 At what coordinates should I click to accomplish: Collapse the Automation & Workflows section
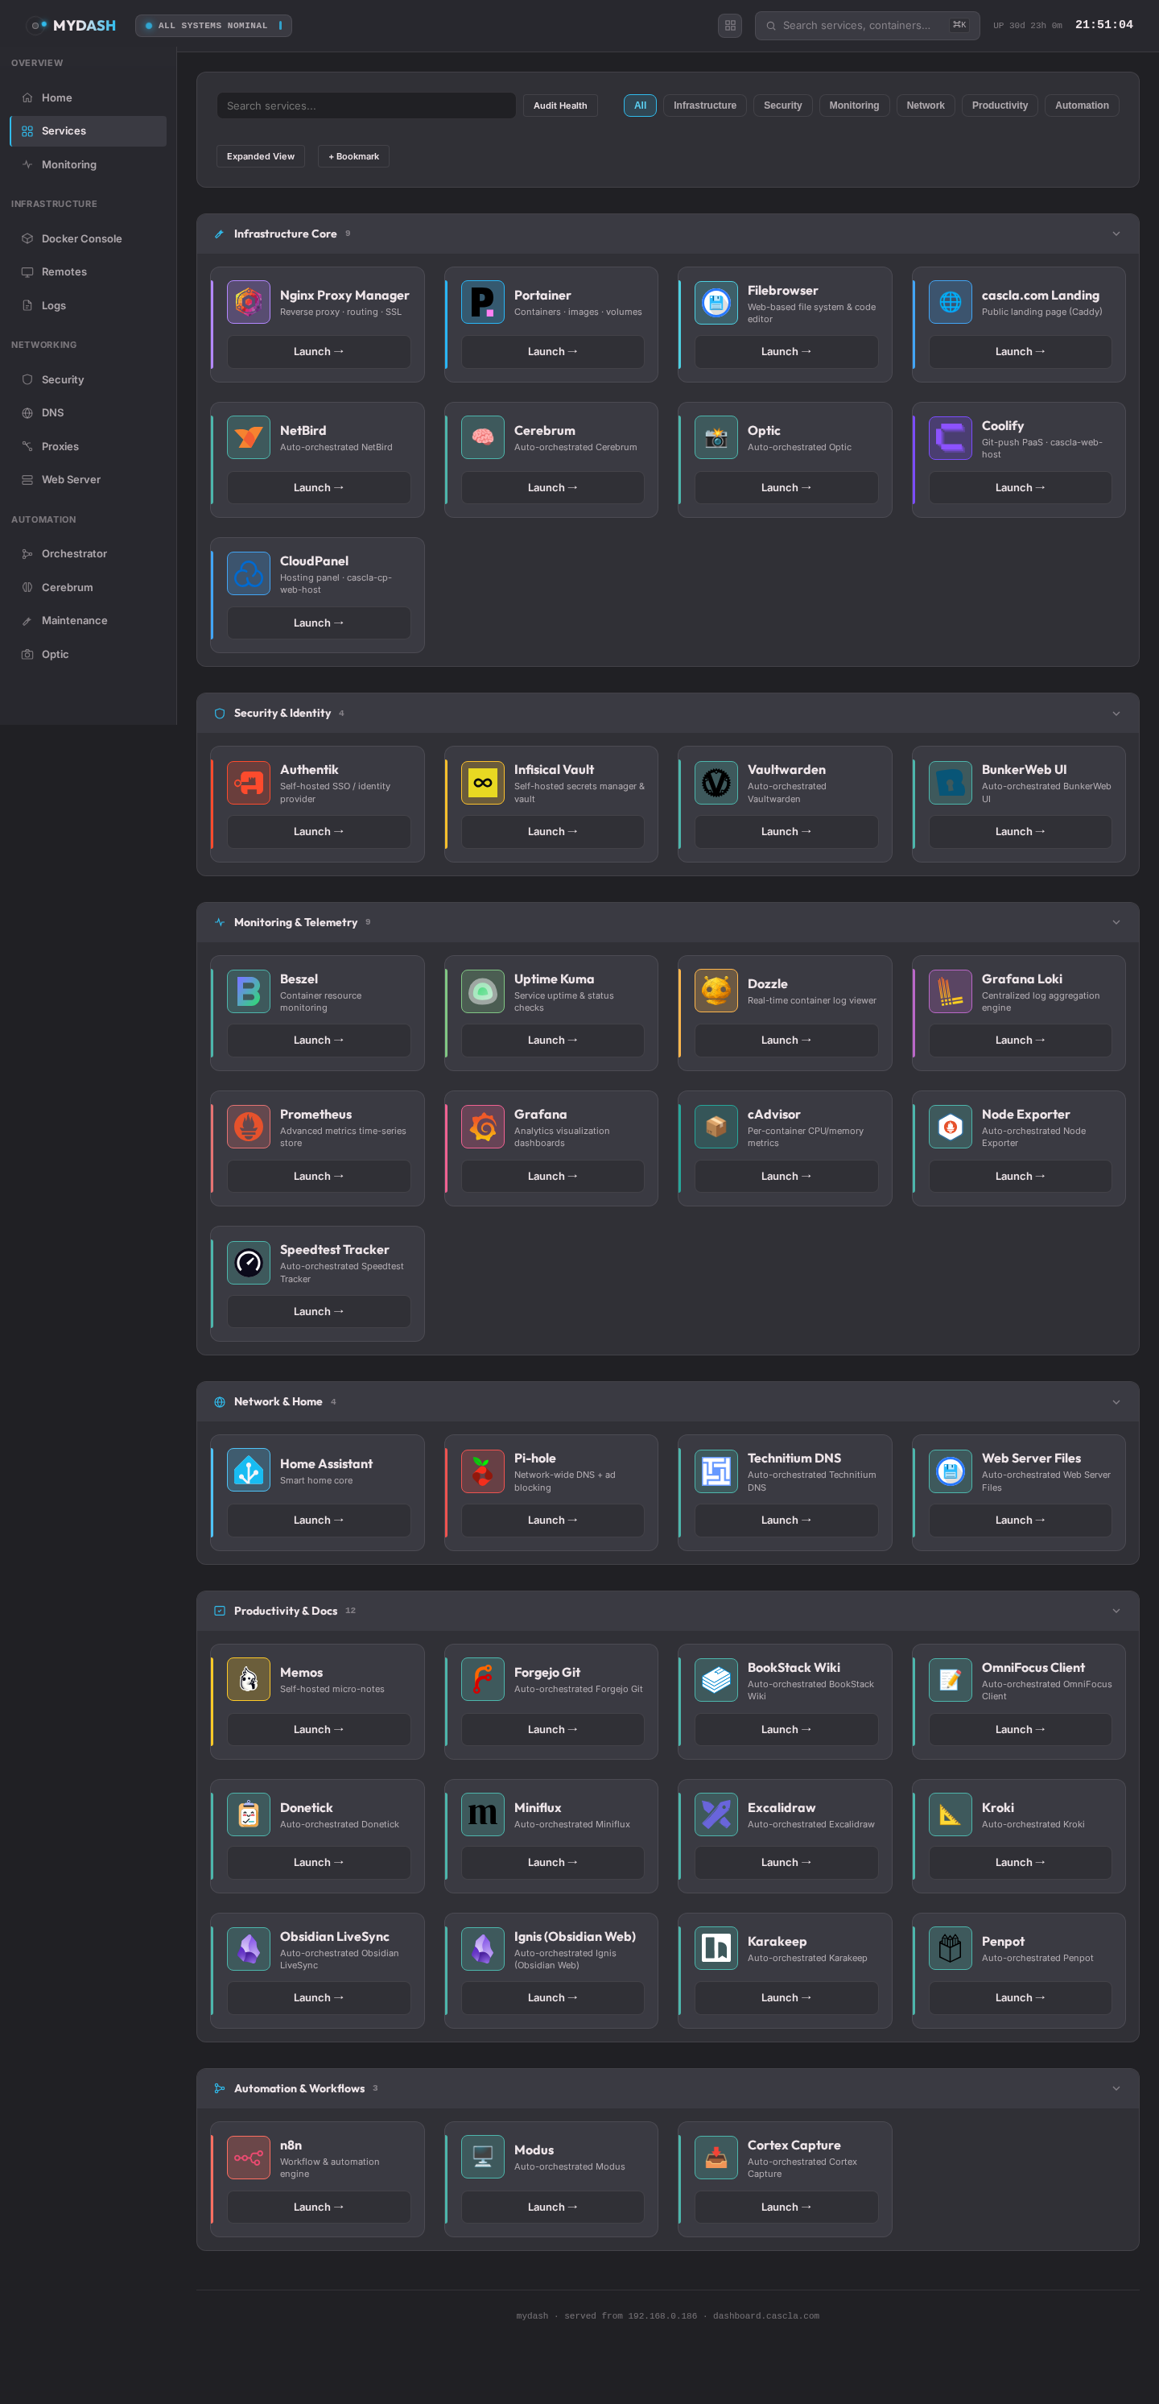click(x=1116, y=2088)
